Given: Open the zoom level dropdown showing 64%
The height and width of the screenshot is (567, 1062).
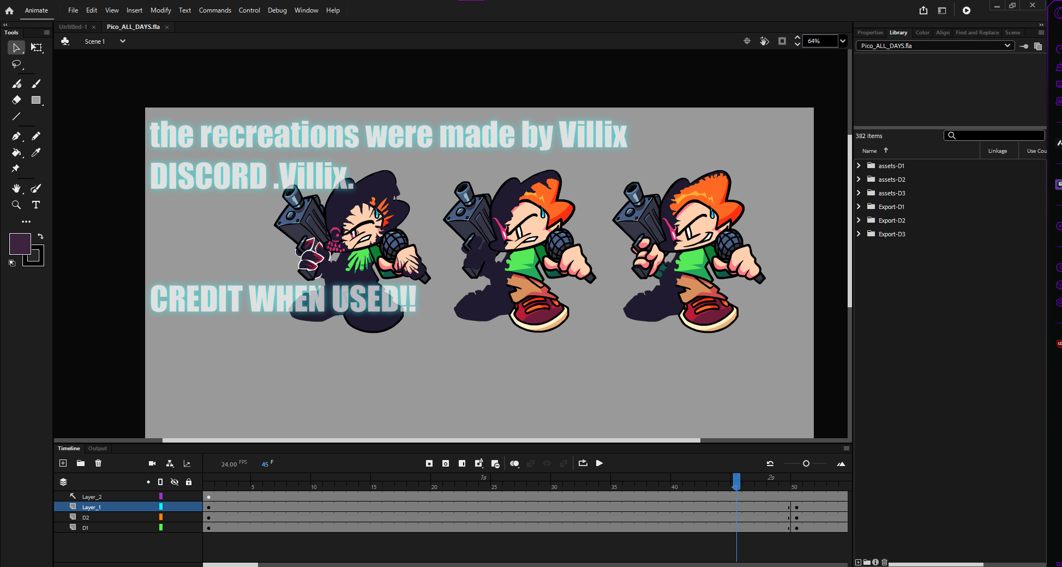Looking at the screenshot, I should (842, 40).
